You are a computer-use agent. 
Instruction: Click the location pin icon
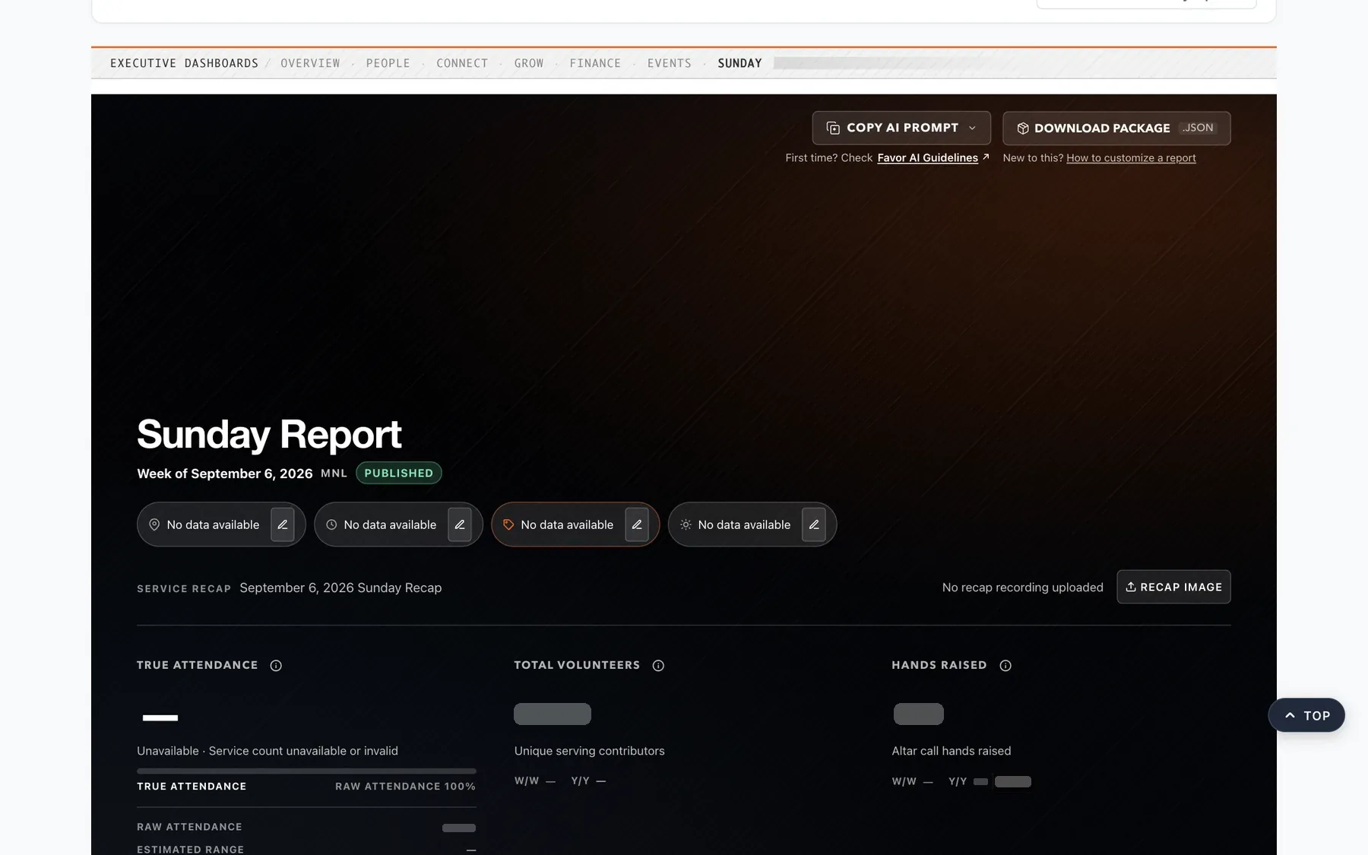[x=154, y=524]
